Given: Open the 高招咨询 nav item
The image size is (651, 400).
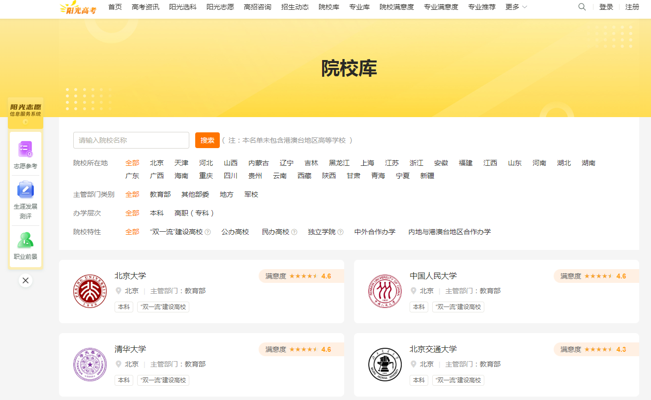Looking at the screenshot, I should tap(258, 7).
